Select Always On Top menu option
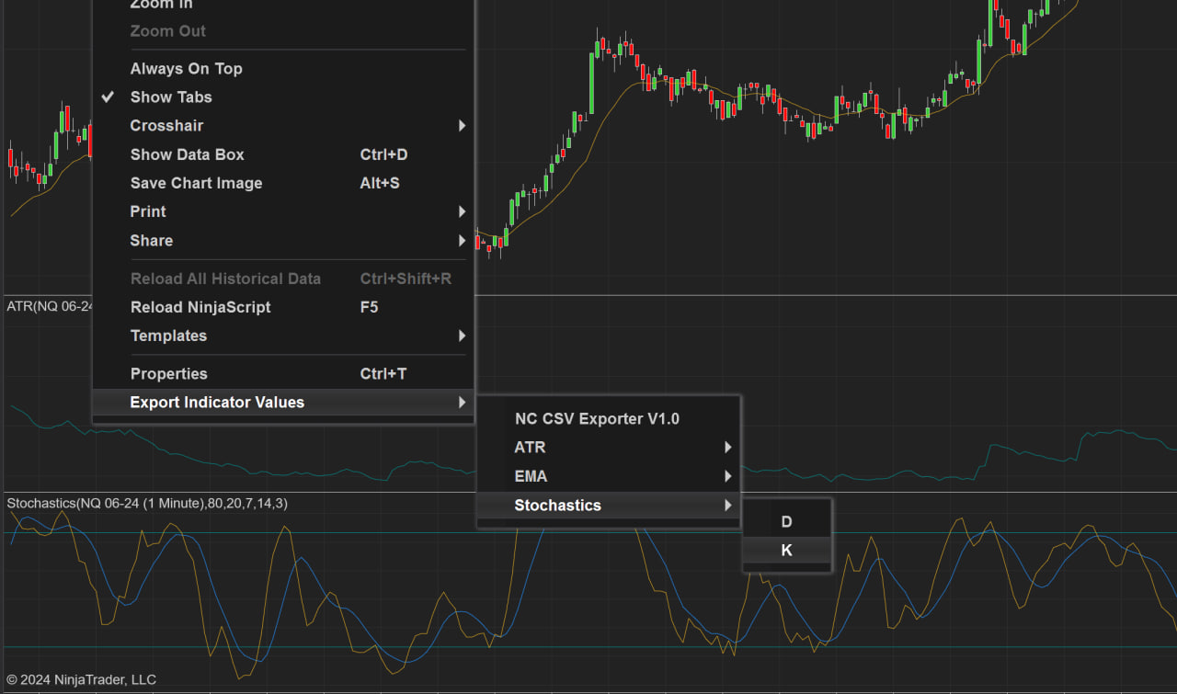1177x694 pixels. 187,69
